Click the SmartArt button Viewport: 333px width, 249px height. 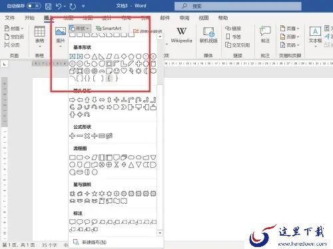tap(109, 29)
